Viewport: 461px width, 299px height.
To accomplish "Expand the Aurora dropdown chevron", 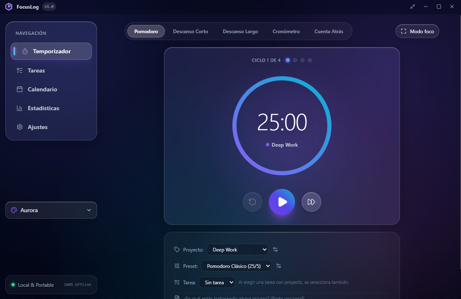I will point(89,210).
